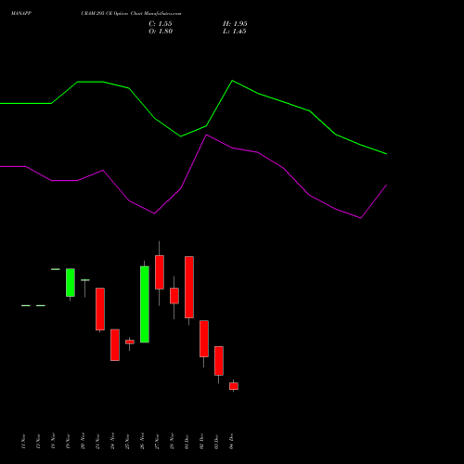Click the MANAPP symbol label

[21, 14]
